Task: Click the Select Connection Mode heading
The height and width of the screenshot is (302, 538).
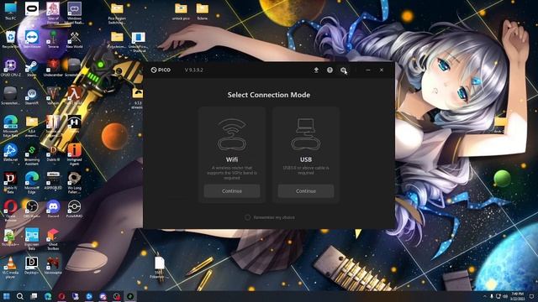Action: (x=269, y=95)
